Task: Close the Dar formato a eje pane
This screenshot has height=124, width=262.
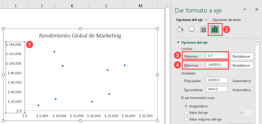Action: point(257,10)
